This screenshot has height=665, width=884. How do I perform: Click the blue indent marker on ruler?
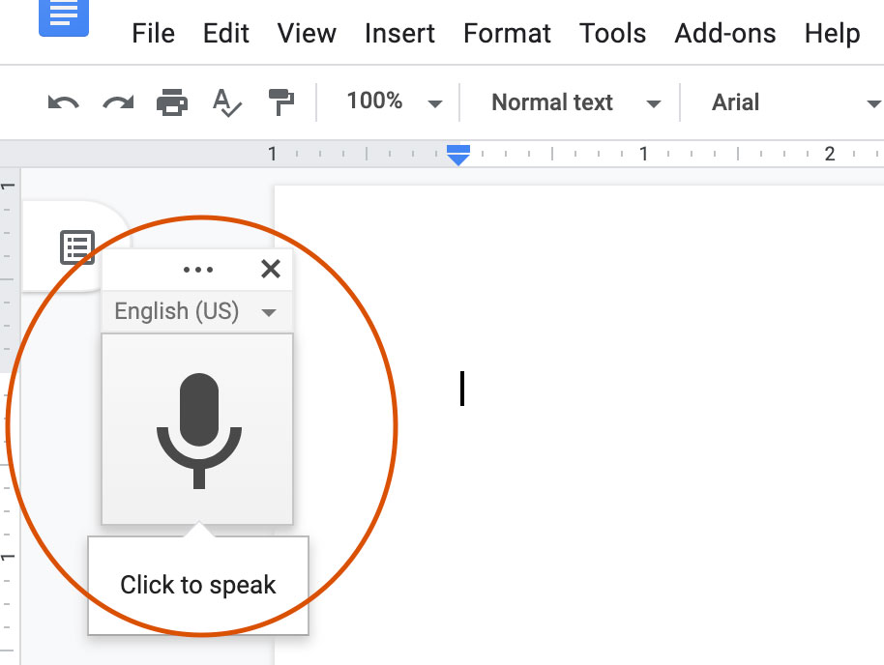[x=457, y=154]
